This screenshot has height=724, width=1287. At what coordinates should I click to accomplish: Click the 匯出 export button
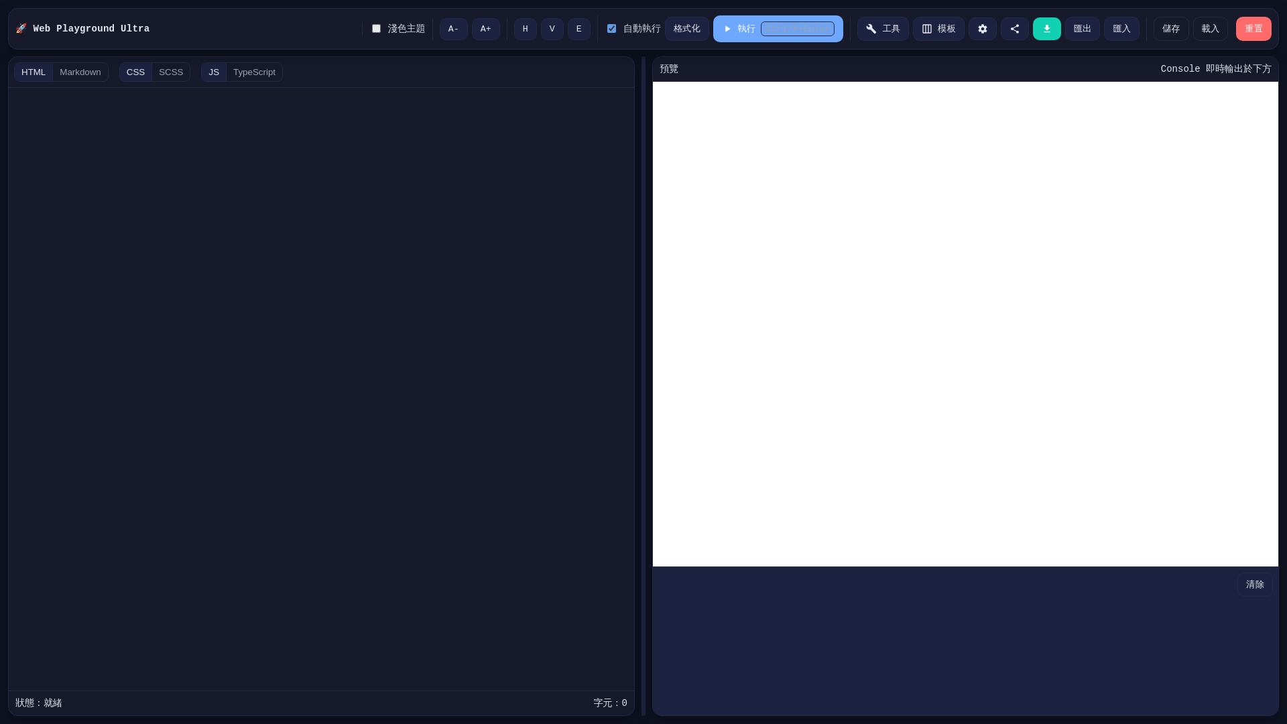click(x=1083, y=29)
